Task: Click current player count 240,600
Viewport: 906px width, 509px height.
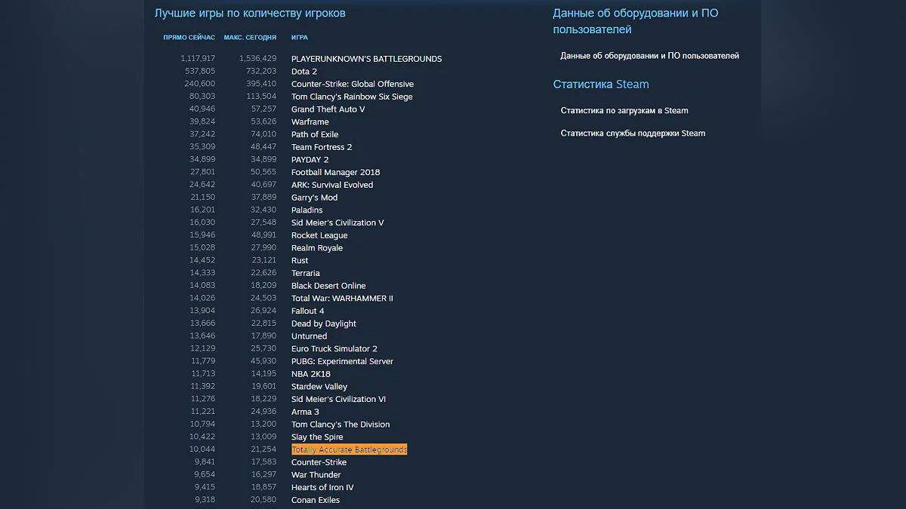Action: coord(200,84)
